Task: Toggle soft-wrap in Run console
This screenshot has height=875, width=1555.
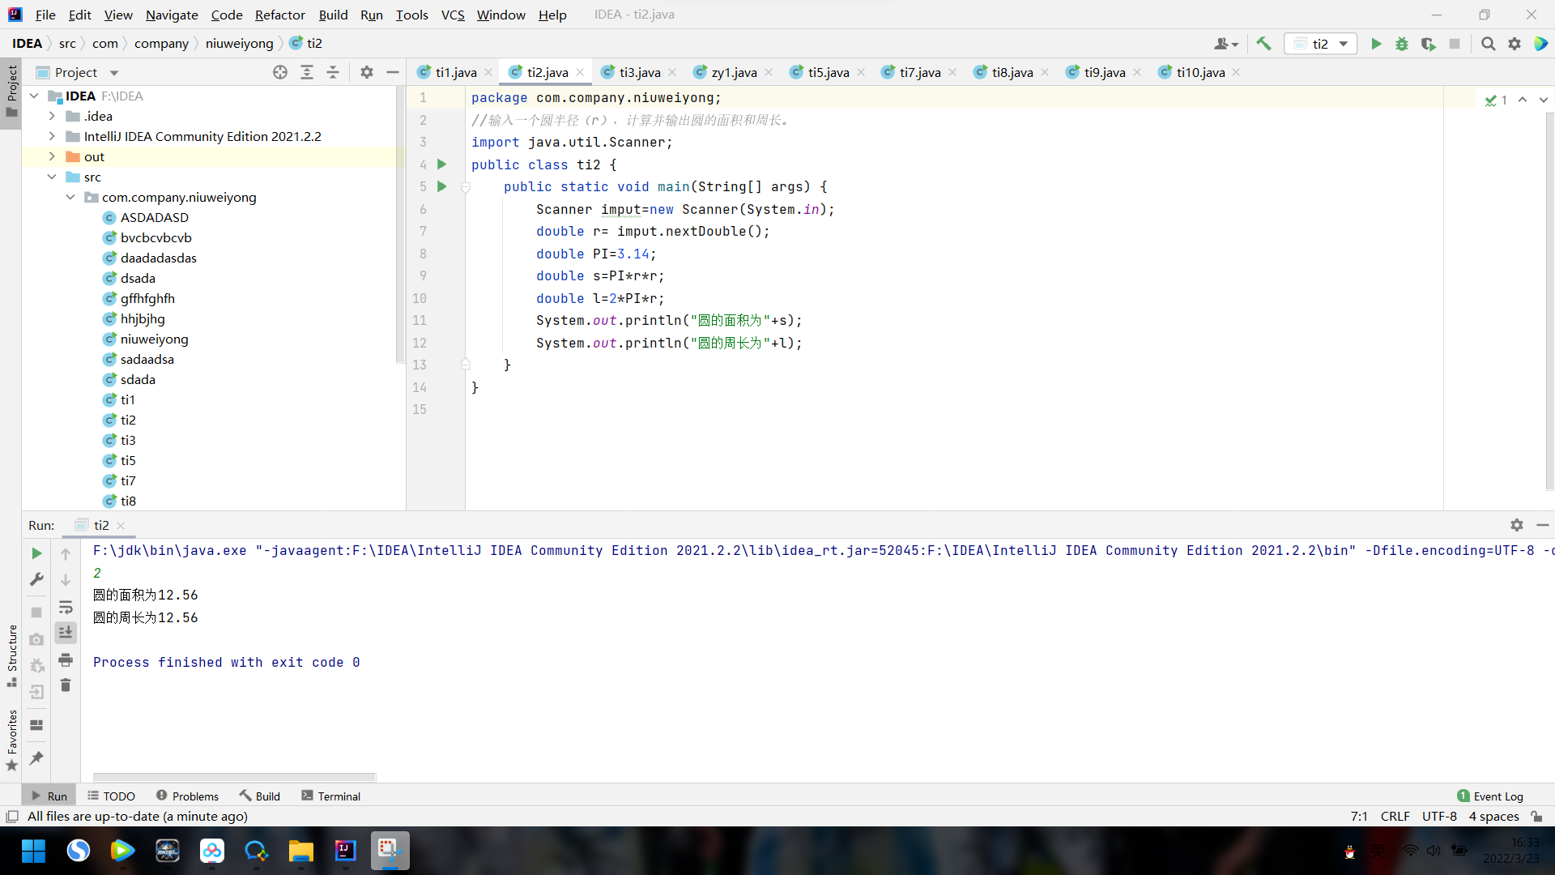Action: pos(66,607)
